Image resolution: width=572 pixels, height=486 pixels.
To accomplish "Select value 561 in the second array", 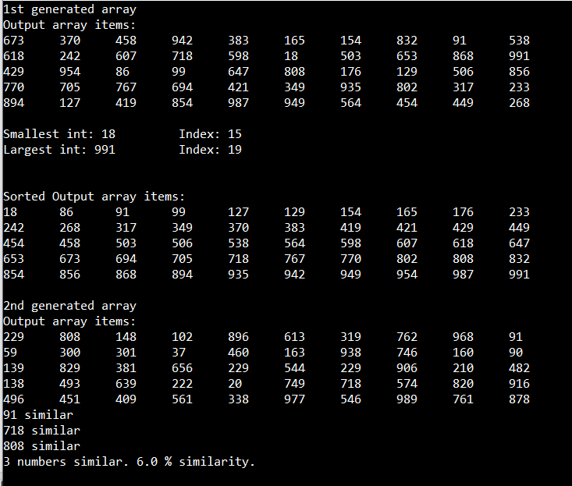I will (x=182, y=399).
